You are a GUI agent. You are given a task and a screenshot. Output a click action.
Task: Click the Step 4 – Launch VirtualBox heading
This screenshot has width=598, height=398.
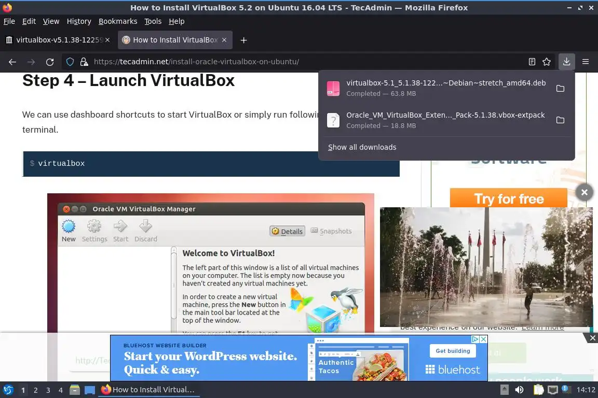pyautogui.click(x=129, y=80)
